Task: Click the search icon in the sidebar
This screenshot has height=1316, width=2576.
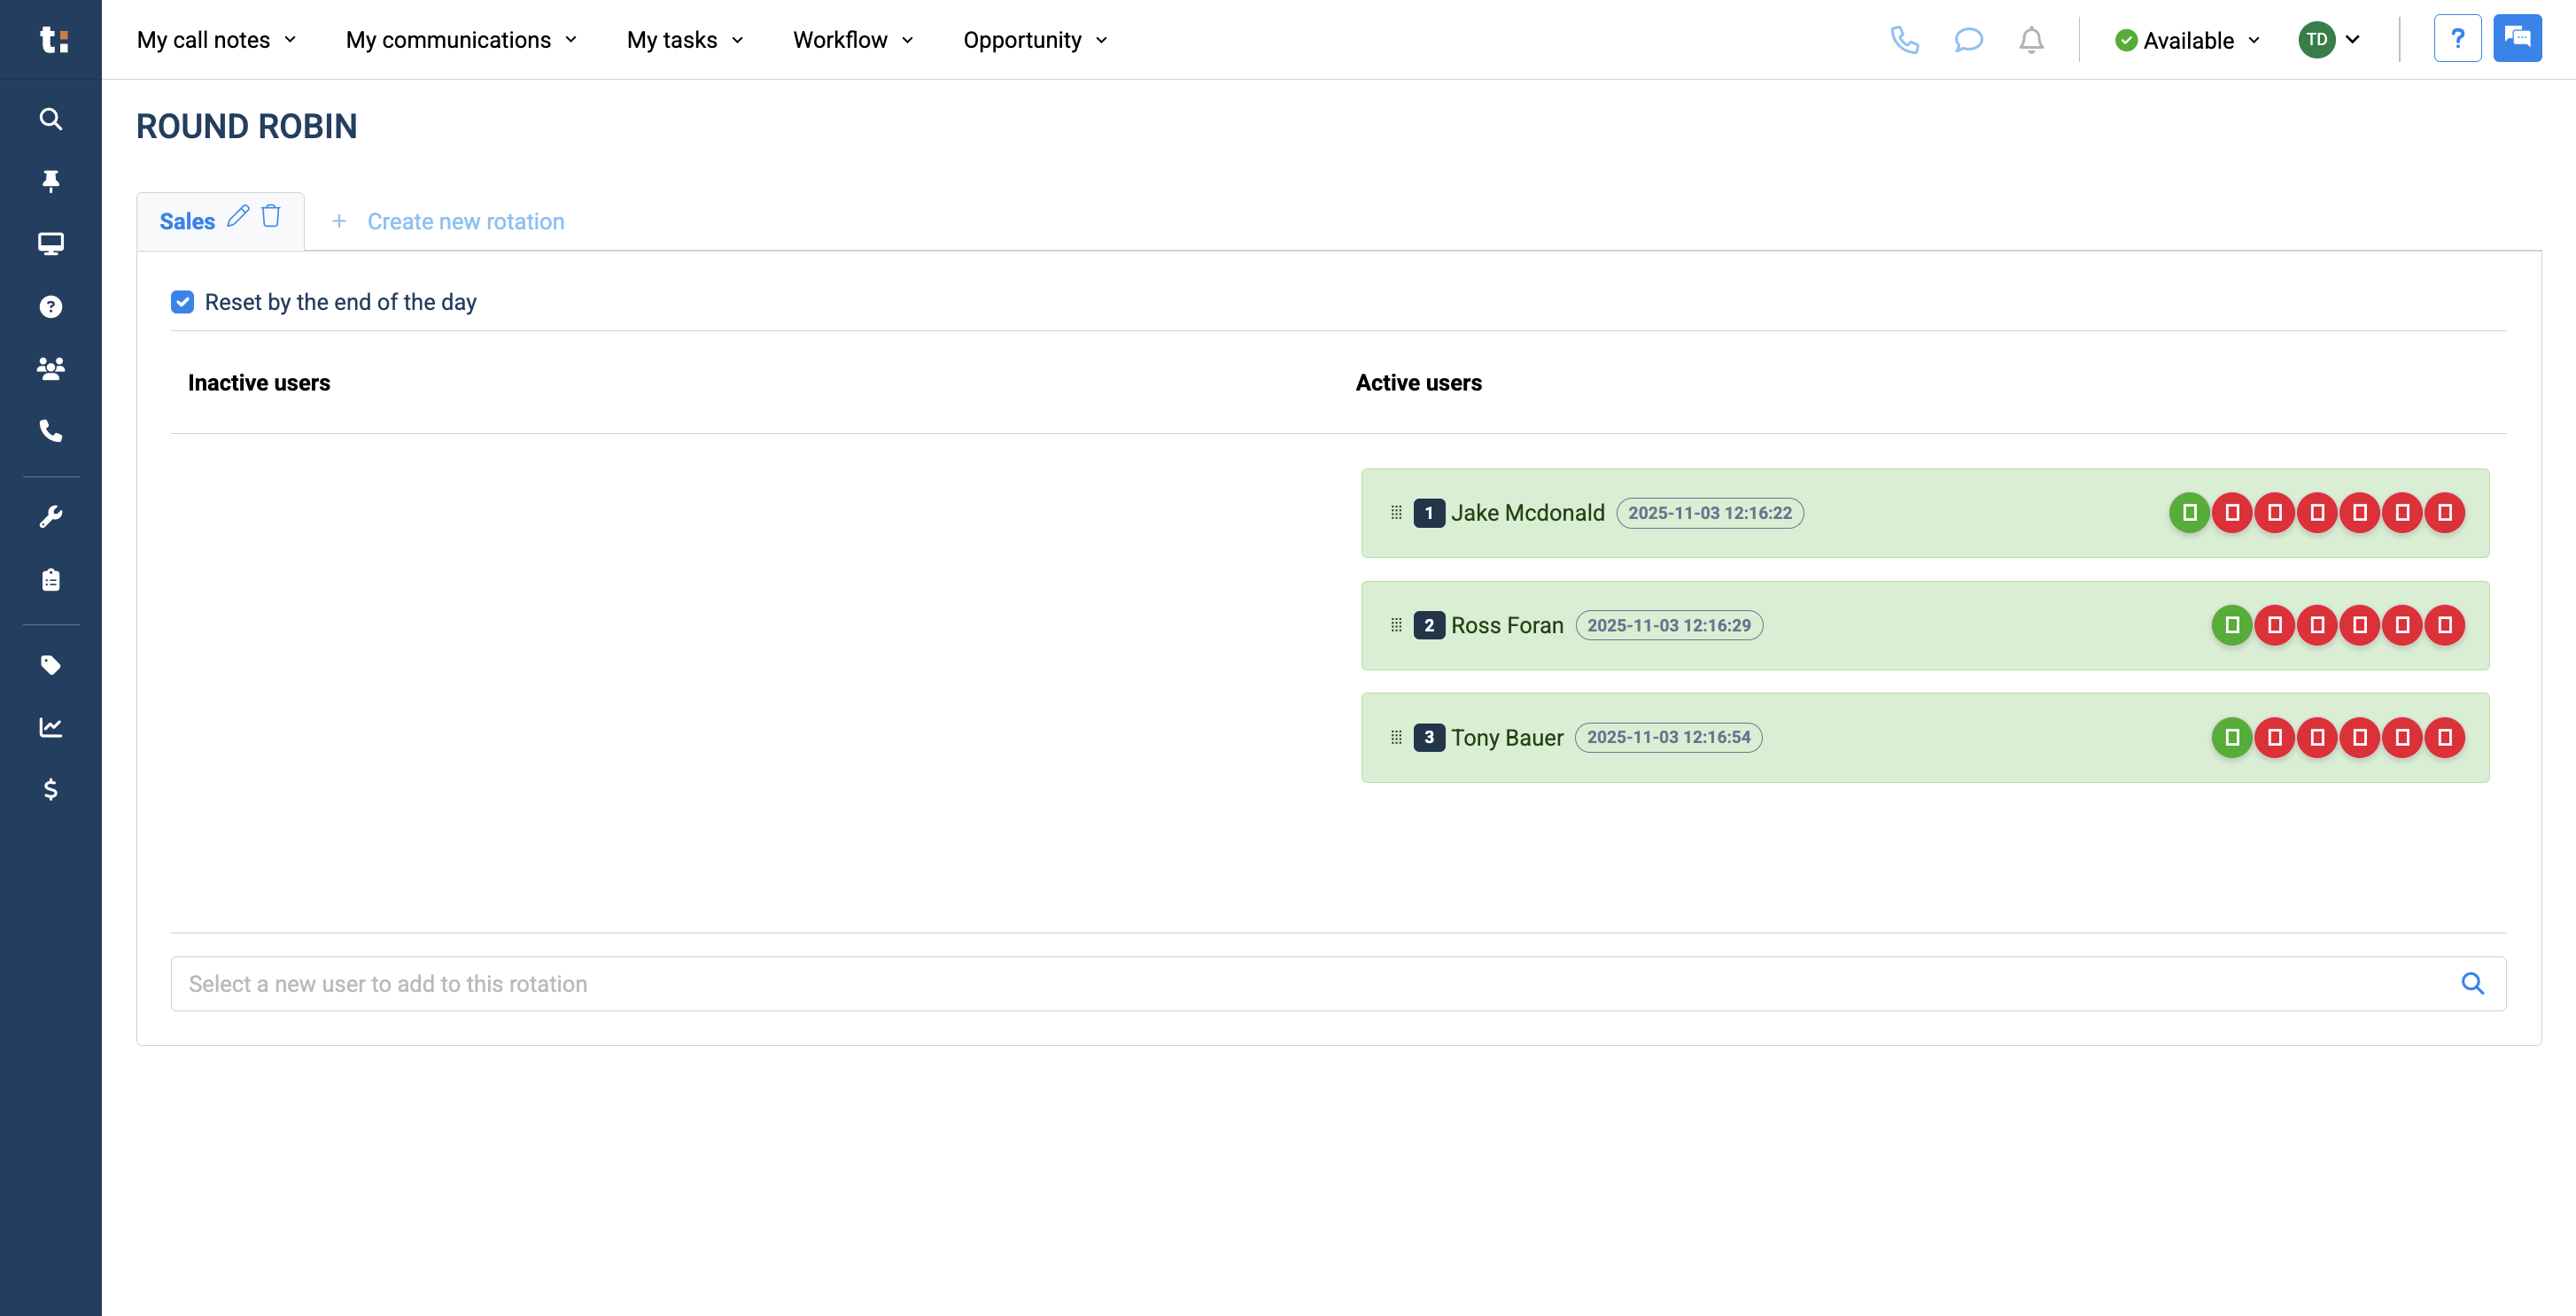Action: [50, 119]
